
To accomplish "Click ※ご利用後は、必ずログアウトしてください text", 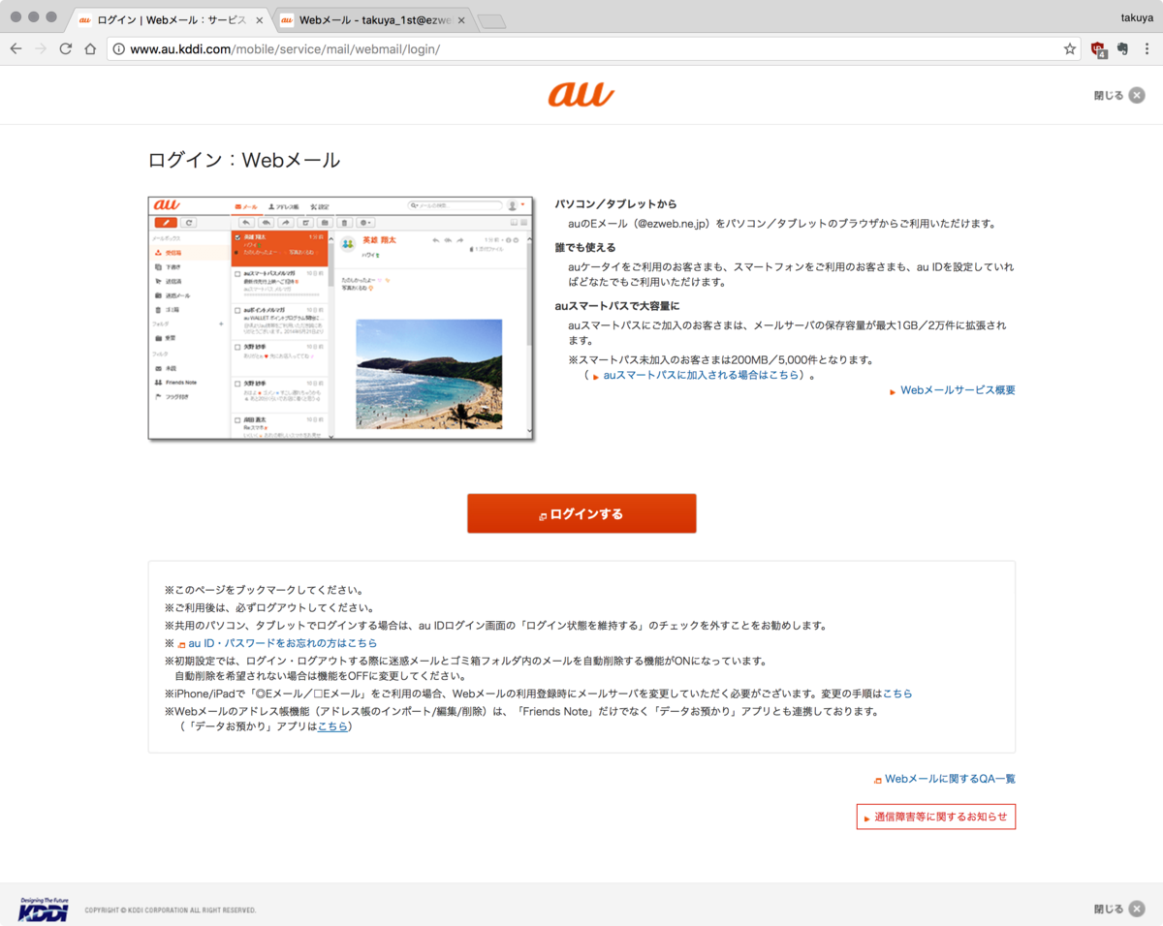I will [x=269, y=608].
